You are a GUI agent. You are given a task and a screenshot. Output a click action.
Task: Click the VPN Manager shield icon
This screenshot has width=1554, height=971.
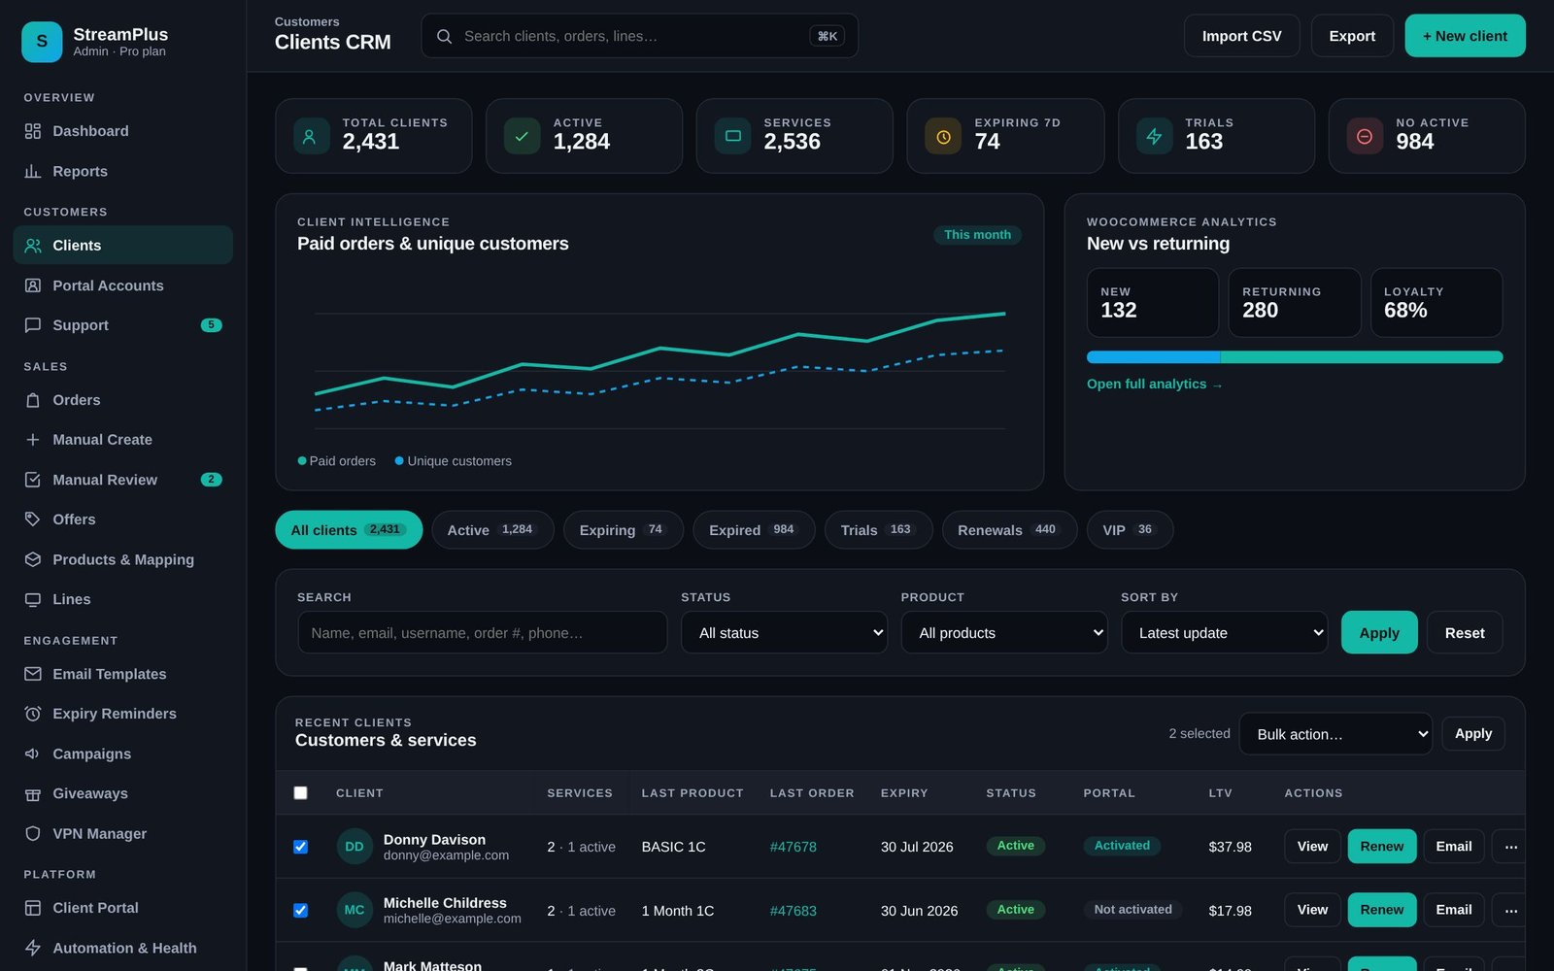pyautogui.click(x=33, y=833)
